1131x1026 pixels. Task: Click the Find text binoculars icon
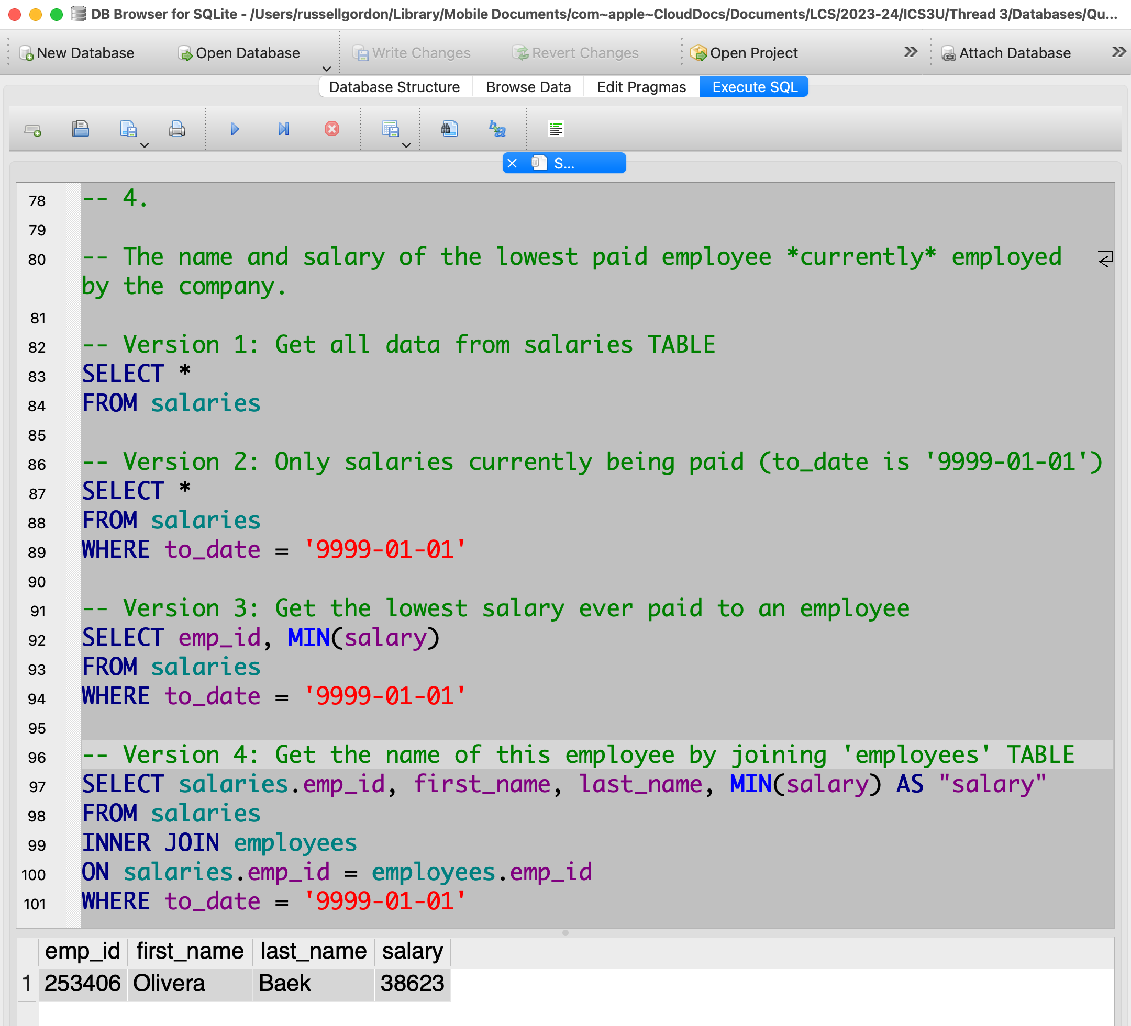(x=449, y=130)
